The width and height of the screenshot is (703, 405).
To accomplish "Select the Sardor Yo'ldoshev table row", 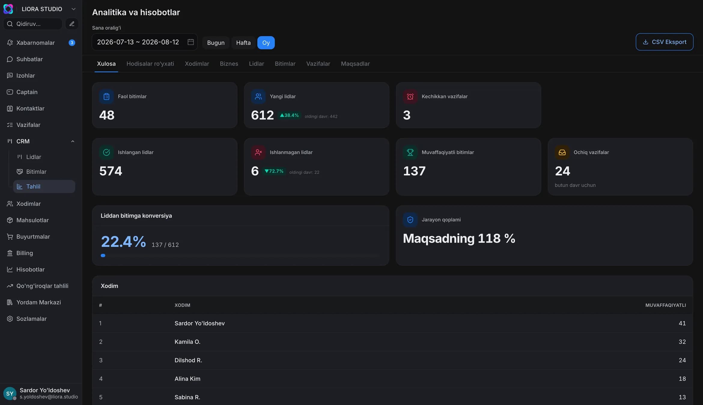I will coord(392,323).
